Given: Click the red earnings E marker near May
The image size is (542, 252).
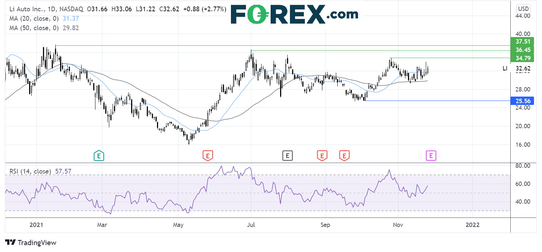Looking at the screenshot, I should [208, 156].
